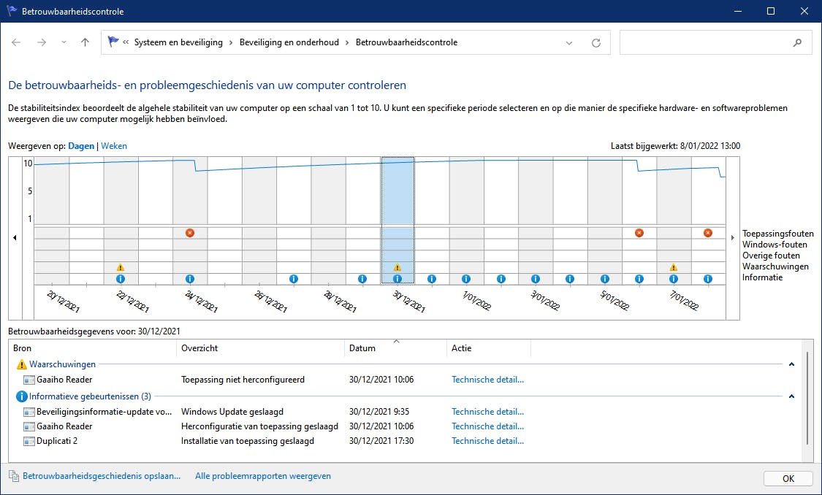
Task: Click the warning triangle in the selected 30/12/2021 column
Action: [x=397, y=267]
